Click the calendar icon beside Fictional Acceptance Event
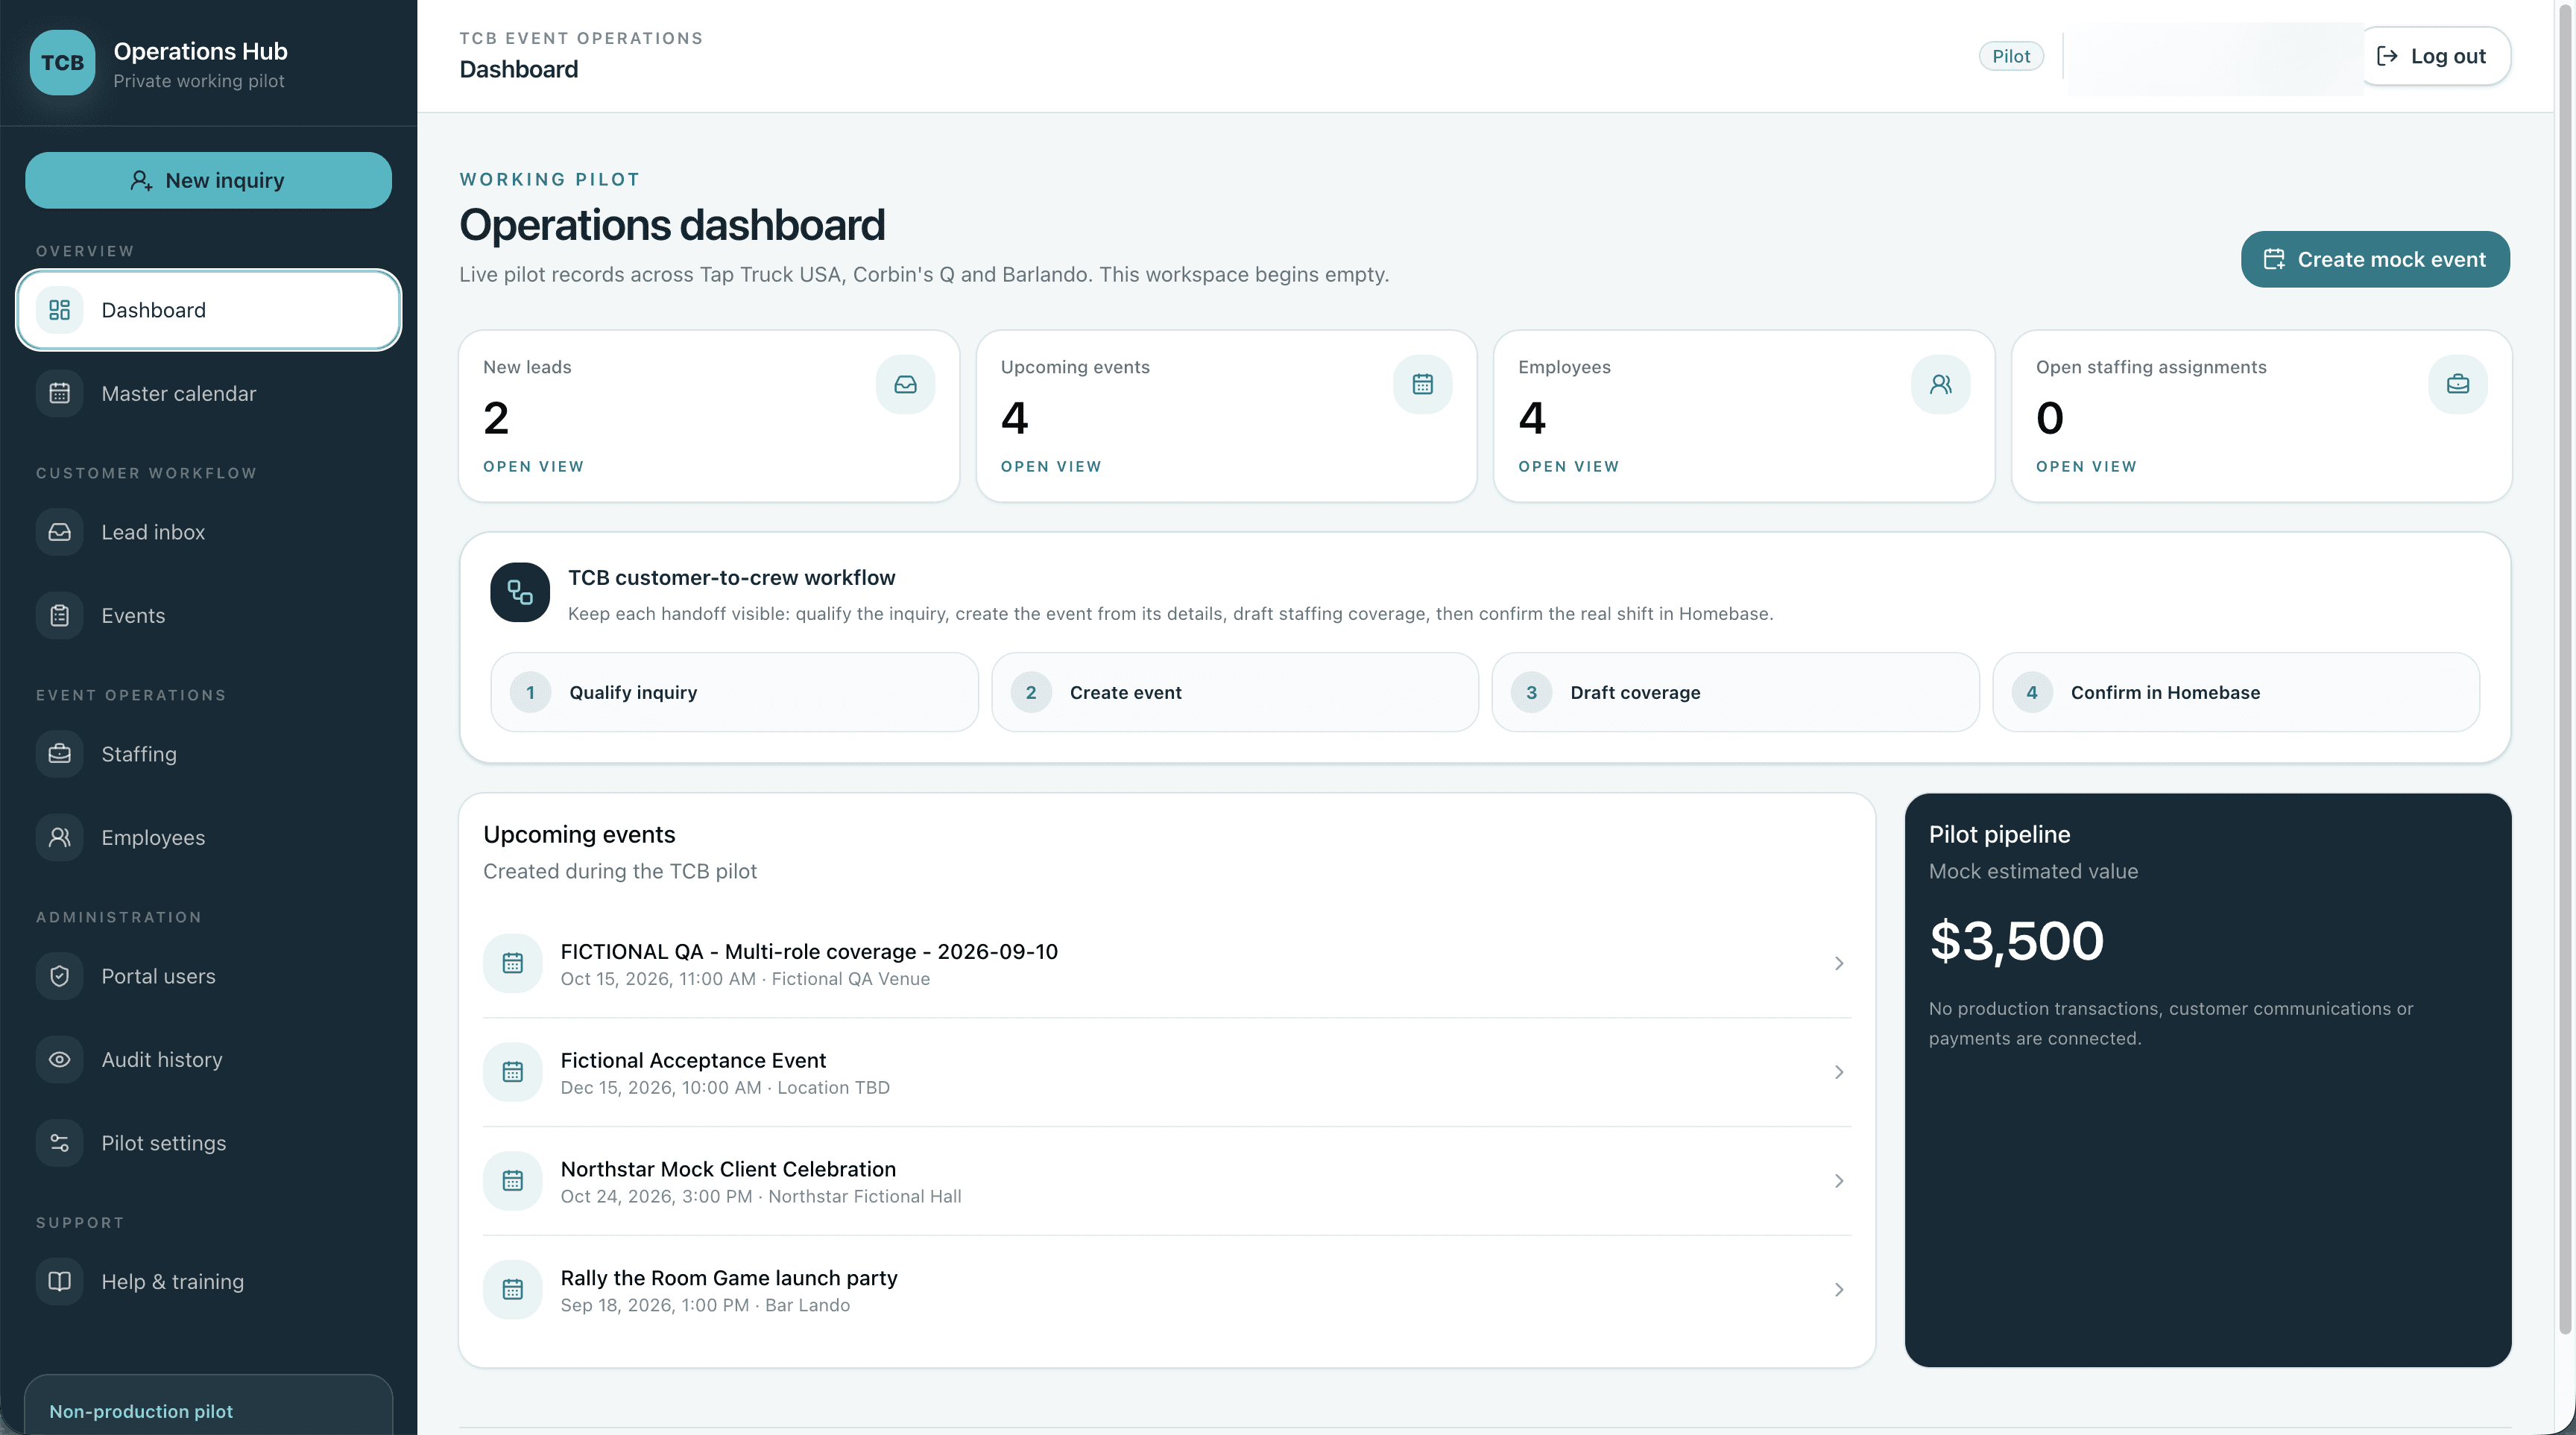The width and height of the screenshot is (2576, 1435). (513, 1072)
